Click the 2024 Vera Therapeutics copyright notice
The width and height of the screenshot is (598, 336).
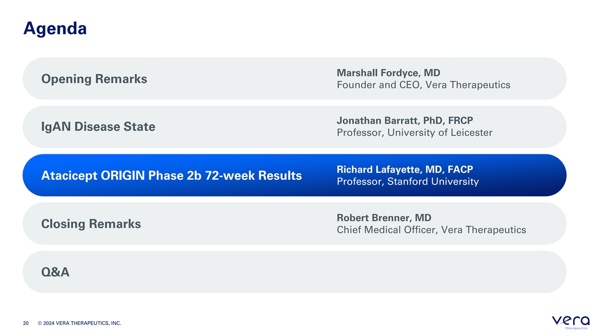coord(79,324)
